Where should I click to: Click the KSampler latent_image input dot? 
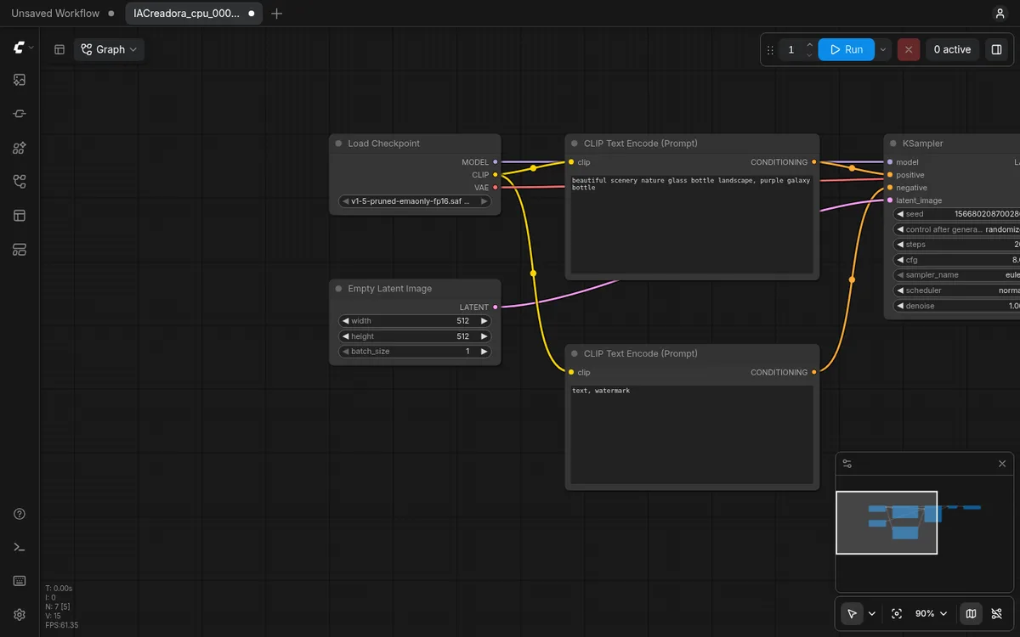890,200
